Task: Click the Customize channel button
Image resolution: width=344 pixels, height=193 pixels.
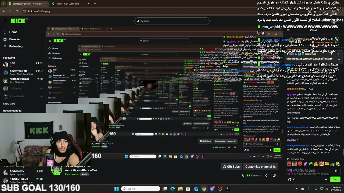Action: 260,166
